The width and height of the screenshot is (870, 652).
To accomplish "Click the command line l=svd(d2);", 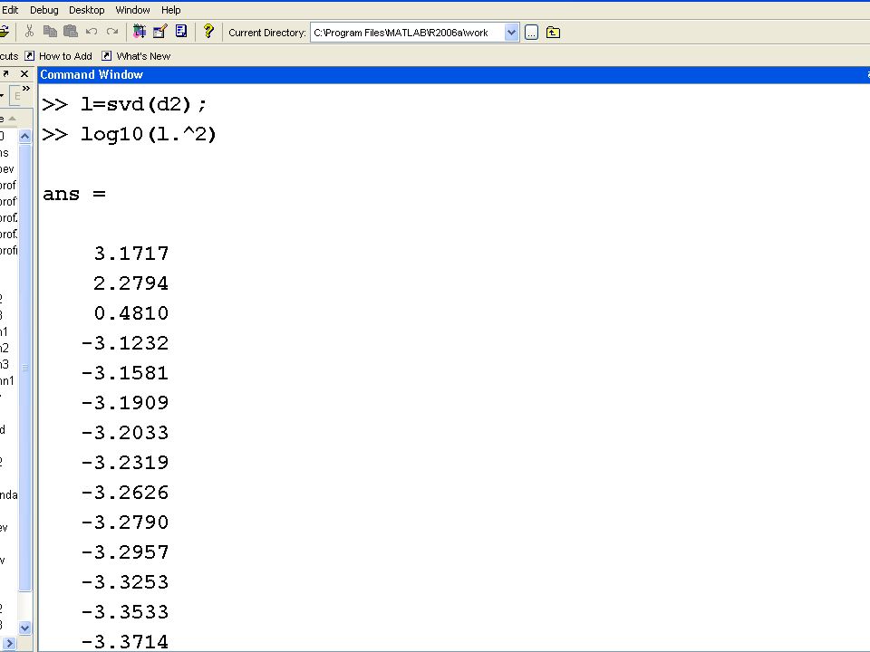I will [x=144, y=104].
